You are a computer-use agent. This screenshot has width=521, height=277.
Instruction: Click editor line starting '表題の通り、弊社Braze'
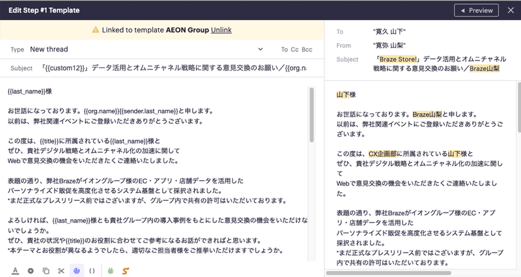pos(126,181)
